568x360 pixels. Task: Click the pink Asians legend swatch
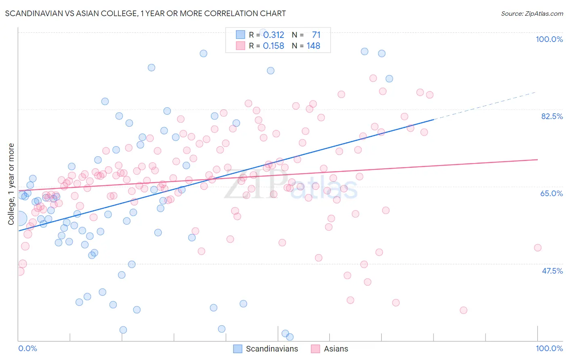tap(316, 349)
